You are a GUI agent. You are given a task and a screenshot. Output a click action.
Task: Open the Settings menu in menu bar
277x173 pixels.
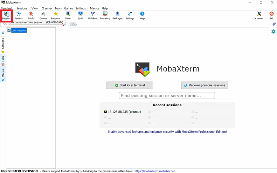(81, 8)
